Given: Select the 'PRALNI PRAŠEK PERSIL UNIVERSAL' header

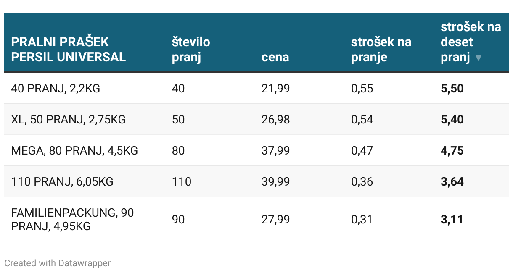Looking at the screenshot, I should tap(69, 50).
